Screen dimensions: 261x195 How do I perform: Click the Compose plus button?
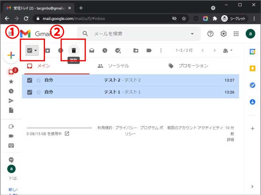pyautogui.click(x=11, y=55)
